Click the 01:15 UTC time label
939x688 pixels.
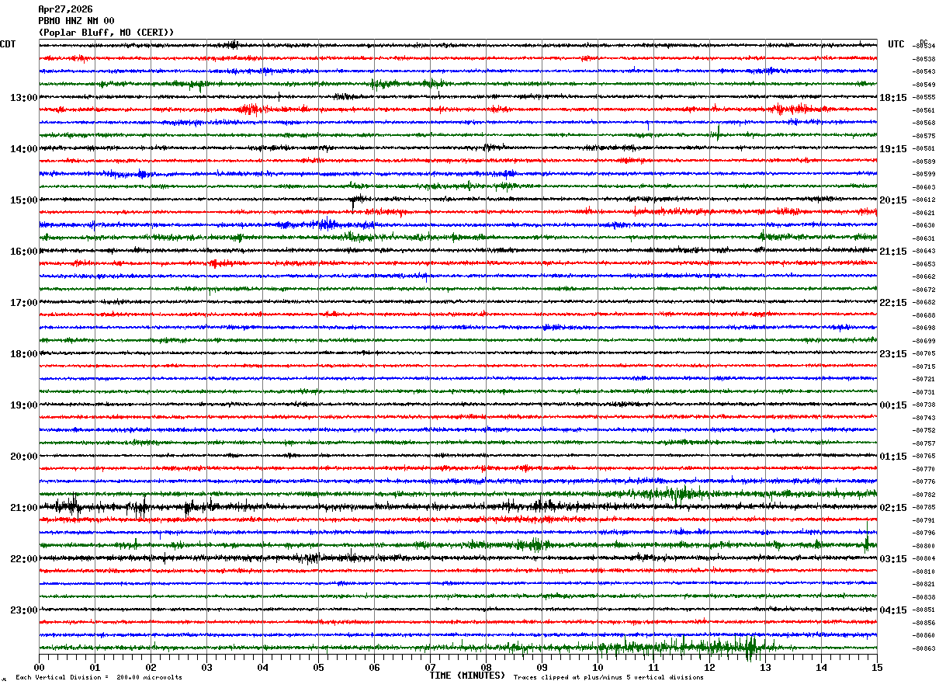tap(893, 457)
